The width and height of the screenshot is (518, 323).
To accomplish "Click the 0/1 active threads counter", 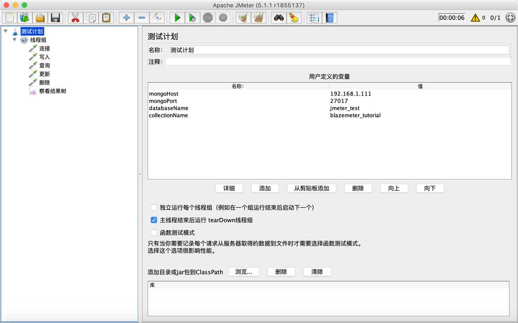I will coord(495,18).
